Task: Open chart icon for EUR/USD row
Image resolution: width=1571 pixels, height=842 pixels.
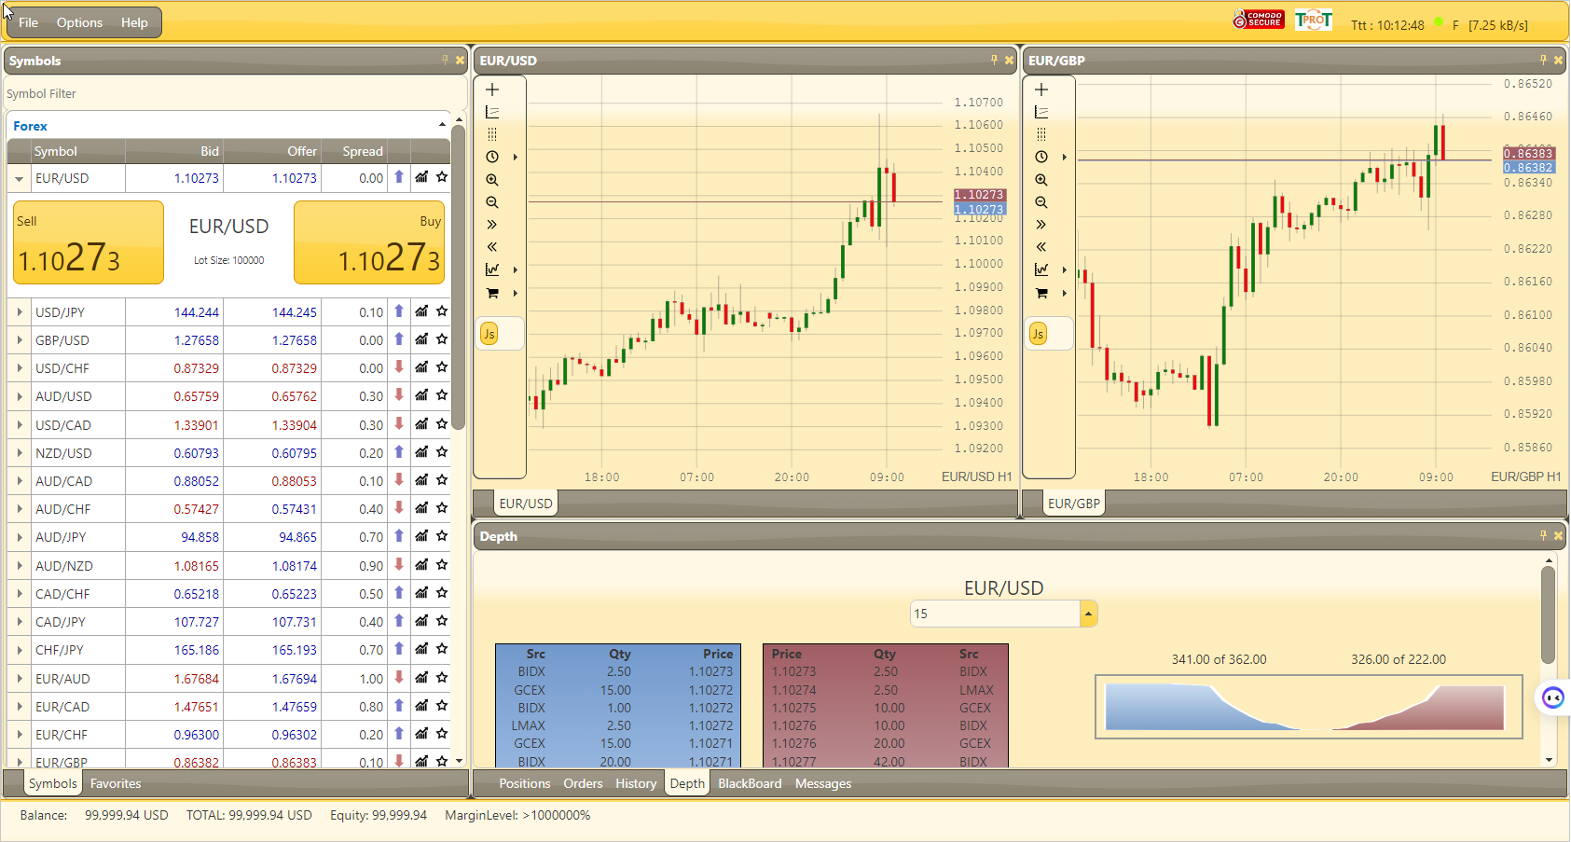Action: 421,177
